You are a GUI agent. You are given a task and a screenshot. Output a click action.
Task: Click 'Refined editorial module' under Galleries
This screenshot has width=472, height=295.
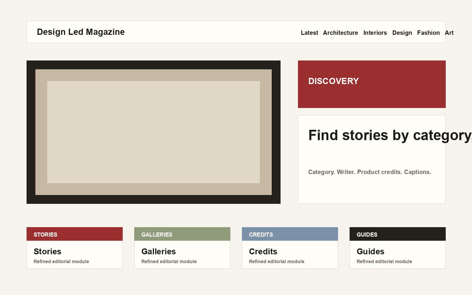169,261
